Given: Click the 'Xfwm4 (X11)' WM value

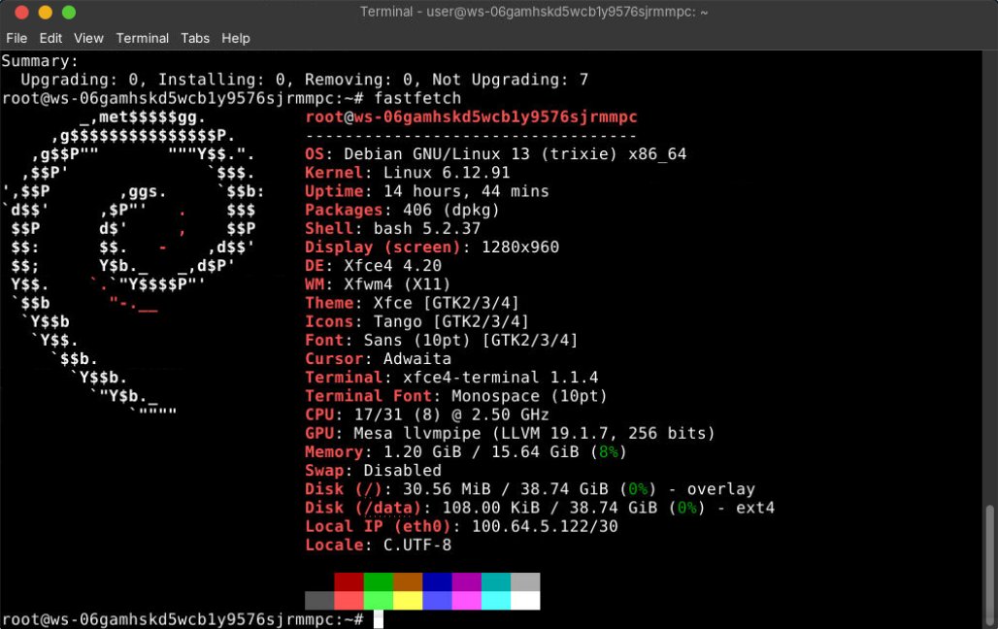Looking at the screenshot, I should pyautogui.click(x=397, y=284).
